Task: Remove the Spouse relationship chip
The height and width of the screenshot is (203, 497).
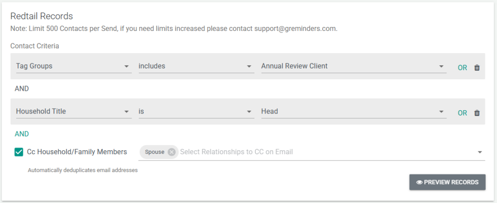Action: click(171, 152)
